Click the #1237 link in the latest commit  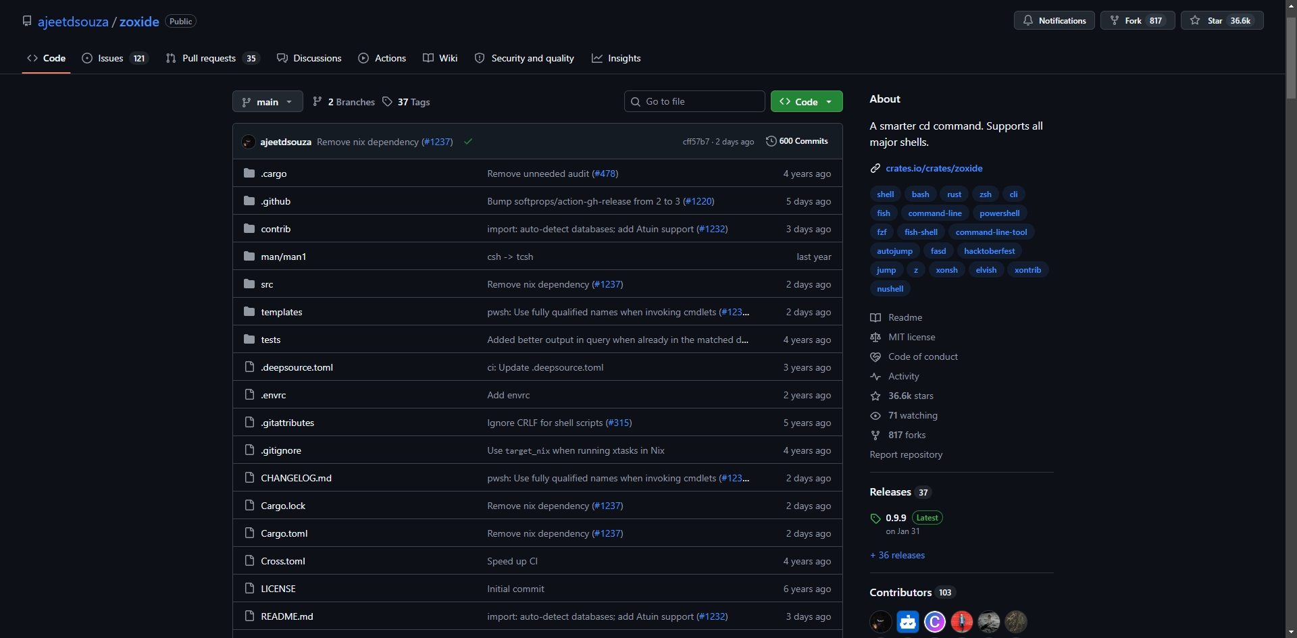coord(437,142)
